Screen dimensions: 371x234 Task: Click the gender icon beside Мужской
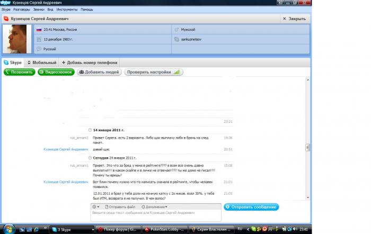(176, 30)
